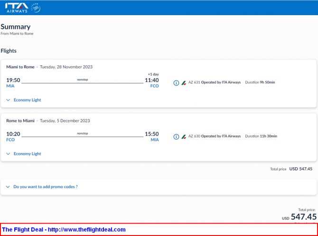Expand Economy Light on Rome to Miami flight

pyautogui.click(x=24, y=154)
